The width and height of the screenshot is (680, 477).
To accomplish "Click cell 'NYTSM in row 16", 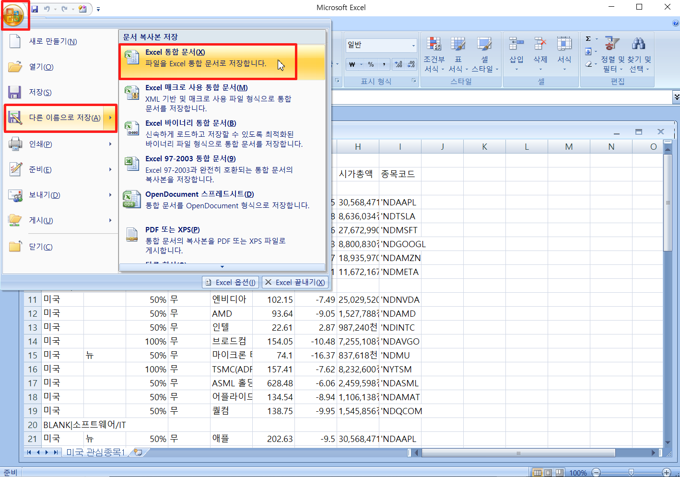I will 400,370.
